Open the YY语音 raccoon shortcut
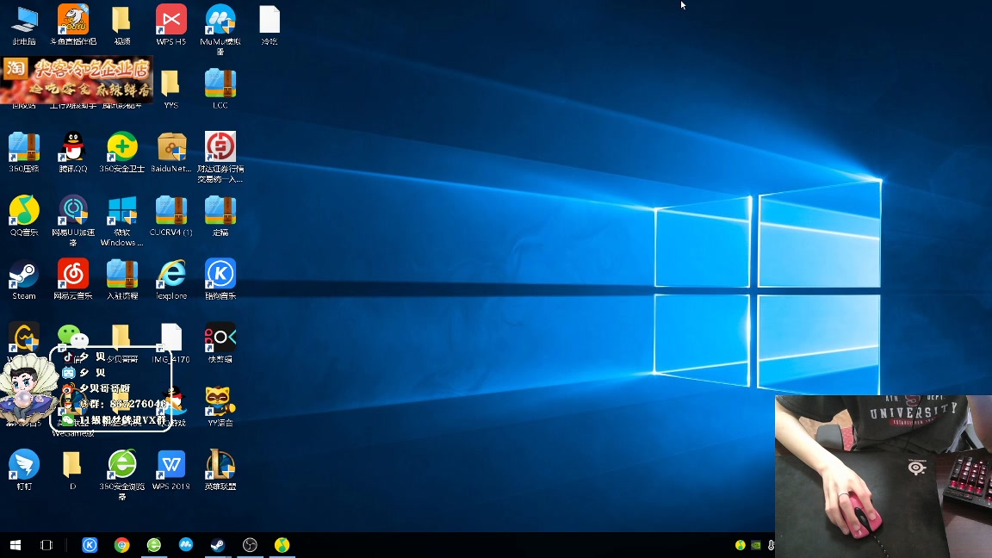The width and height of the screenshot is (992, 558). pos(220,406)
